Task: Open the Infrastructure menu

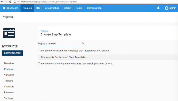Action: click(52, 8)
